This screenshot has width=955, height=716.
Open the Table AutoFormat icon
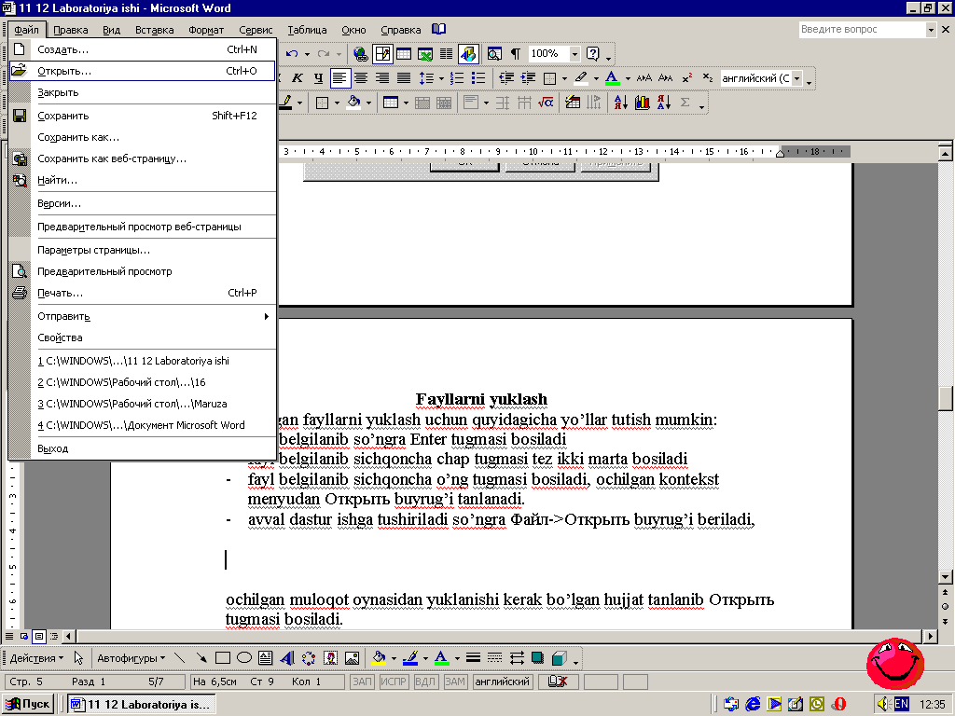point(573,103)
